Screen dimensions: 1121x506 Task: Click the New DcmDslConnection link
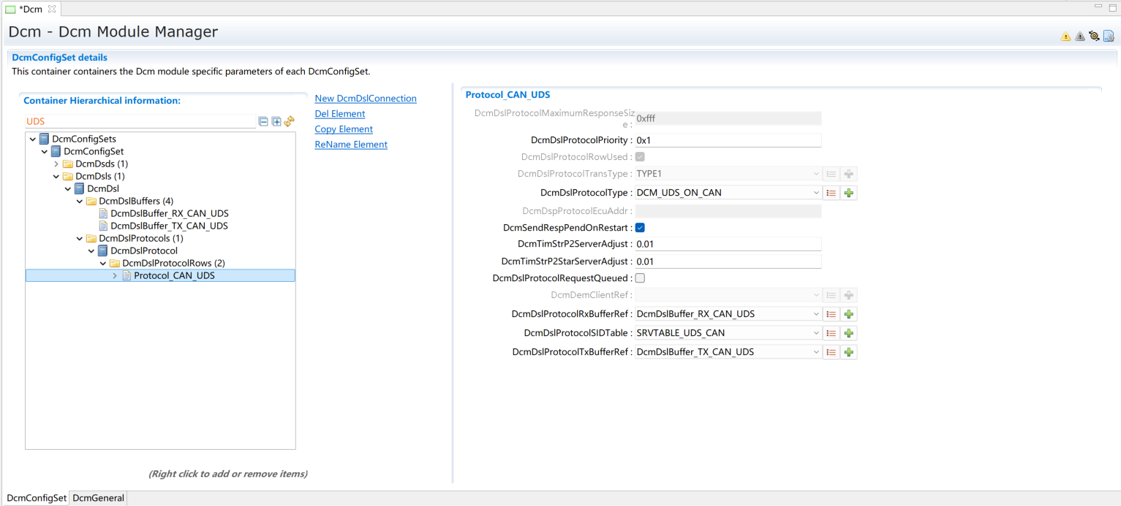point(365,99)
